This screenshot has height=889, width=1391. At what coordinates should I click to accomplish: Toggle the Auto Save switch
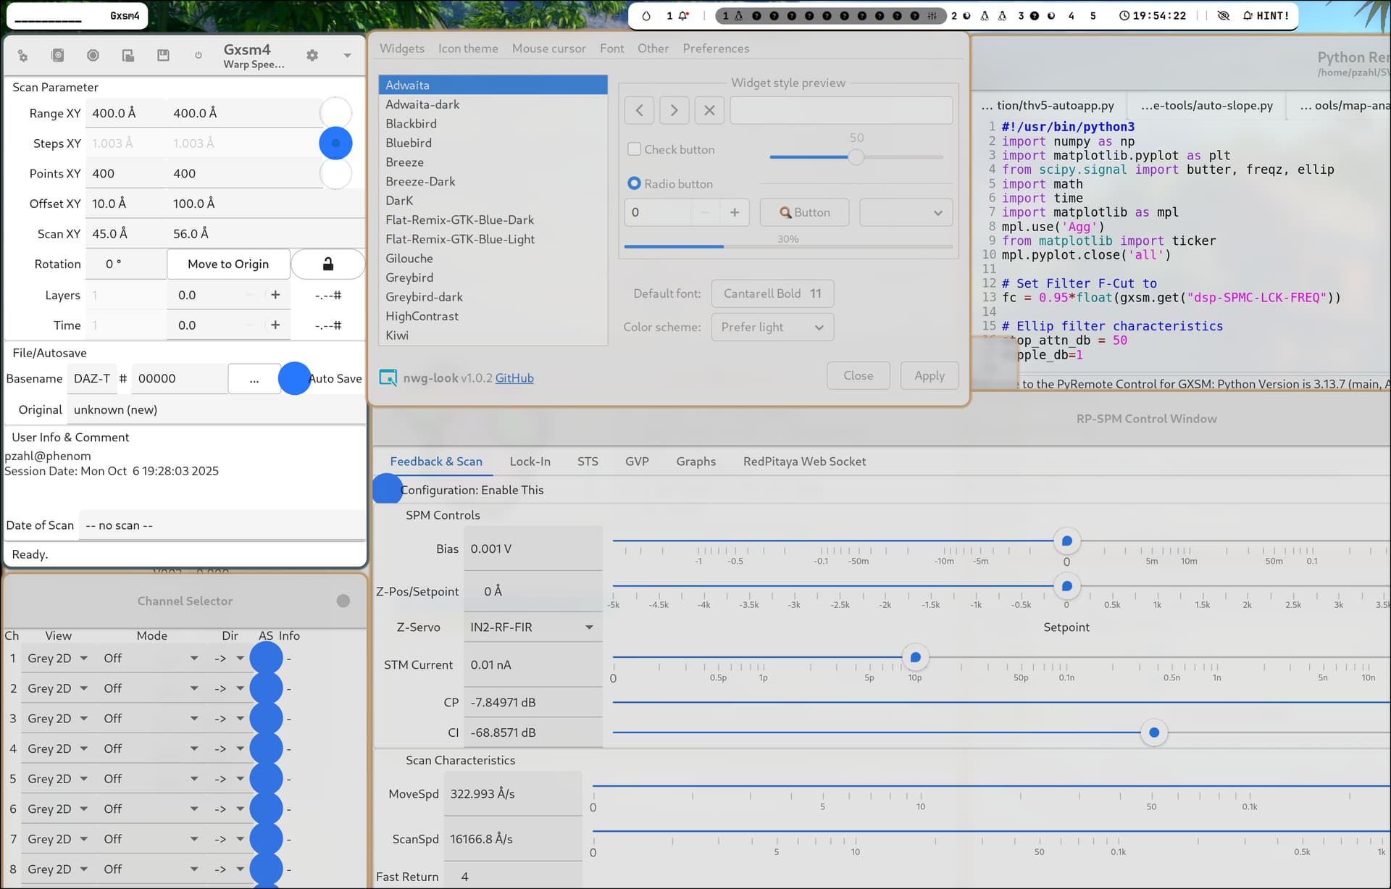click(295, 379)
